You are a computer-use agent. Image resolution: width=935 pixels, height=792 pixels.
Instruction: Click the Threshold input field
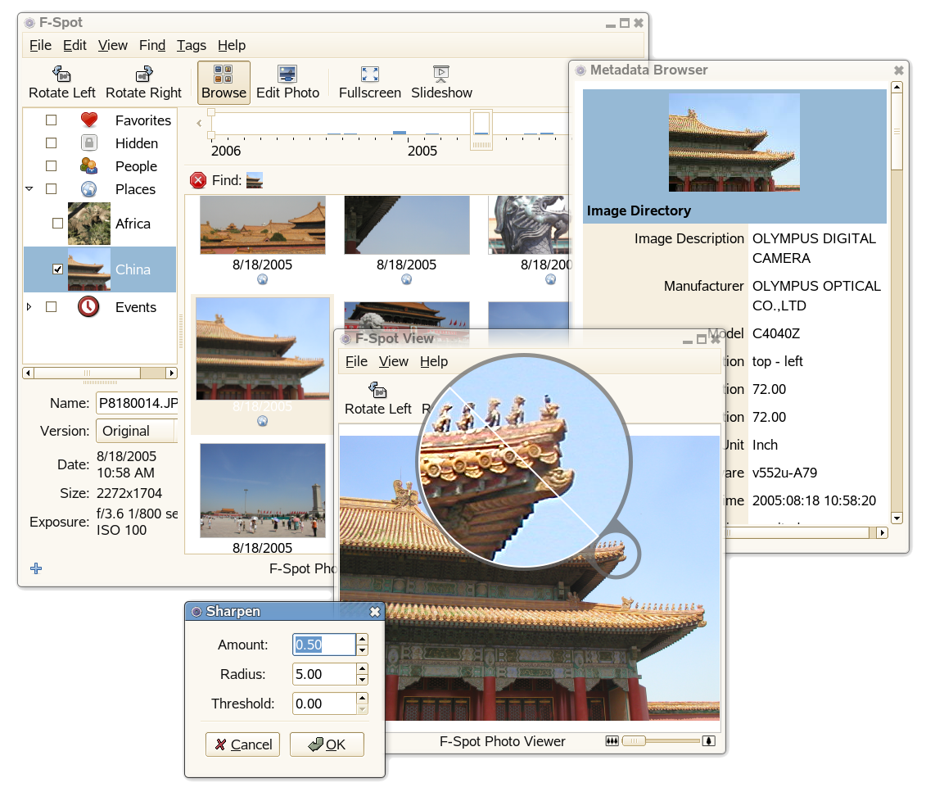(324, 704)
